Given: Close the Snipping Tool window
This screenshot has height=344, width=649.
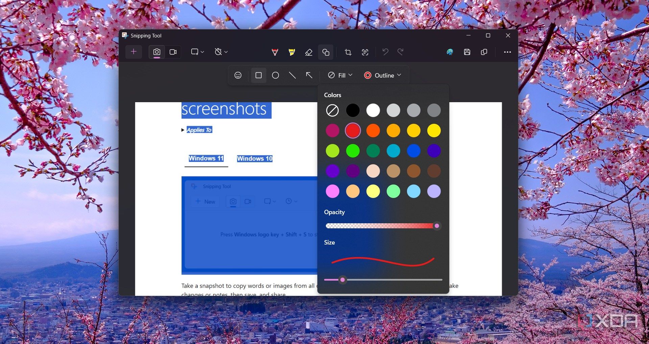Looking at the screenshot, I should [508, 35].
